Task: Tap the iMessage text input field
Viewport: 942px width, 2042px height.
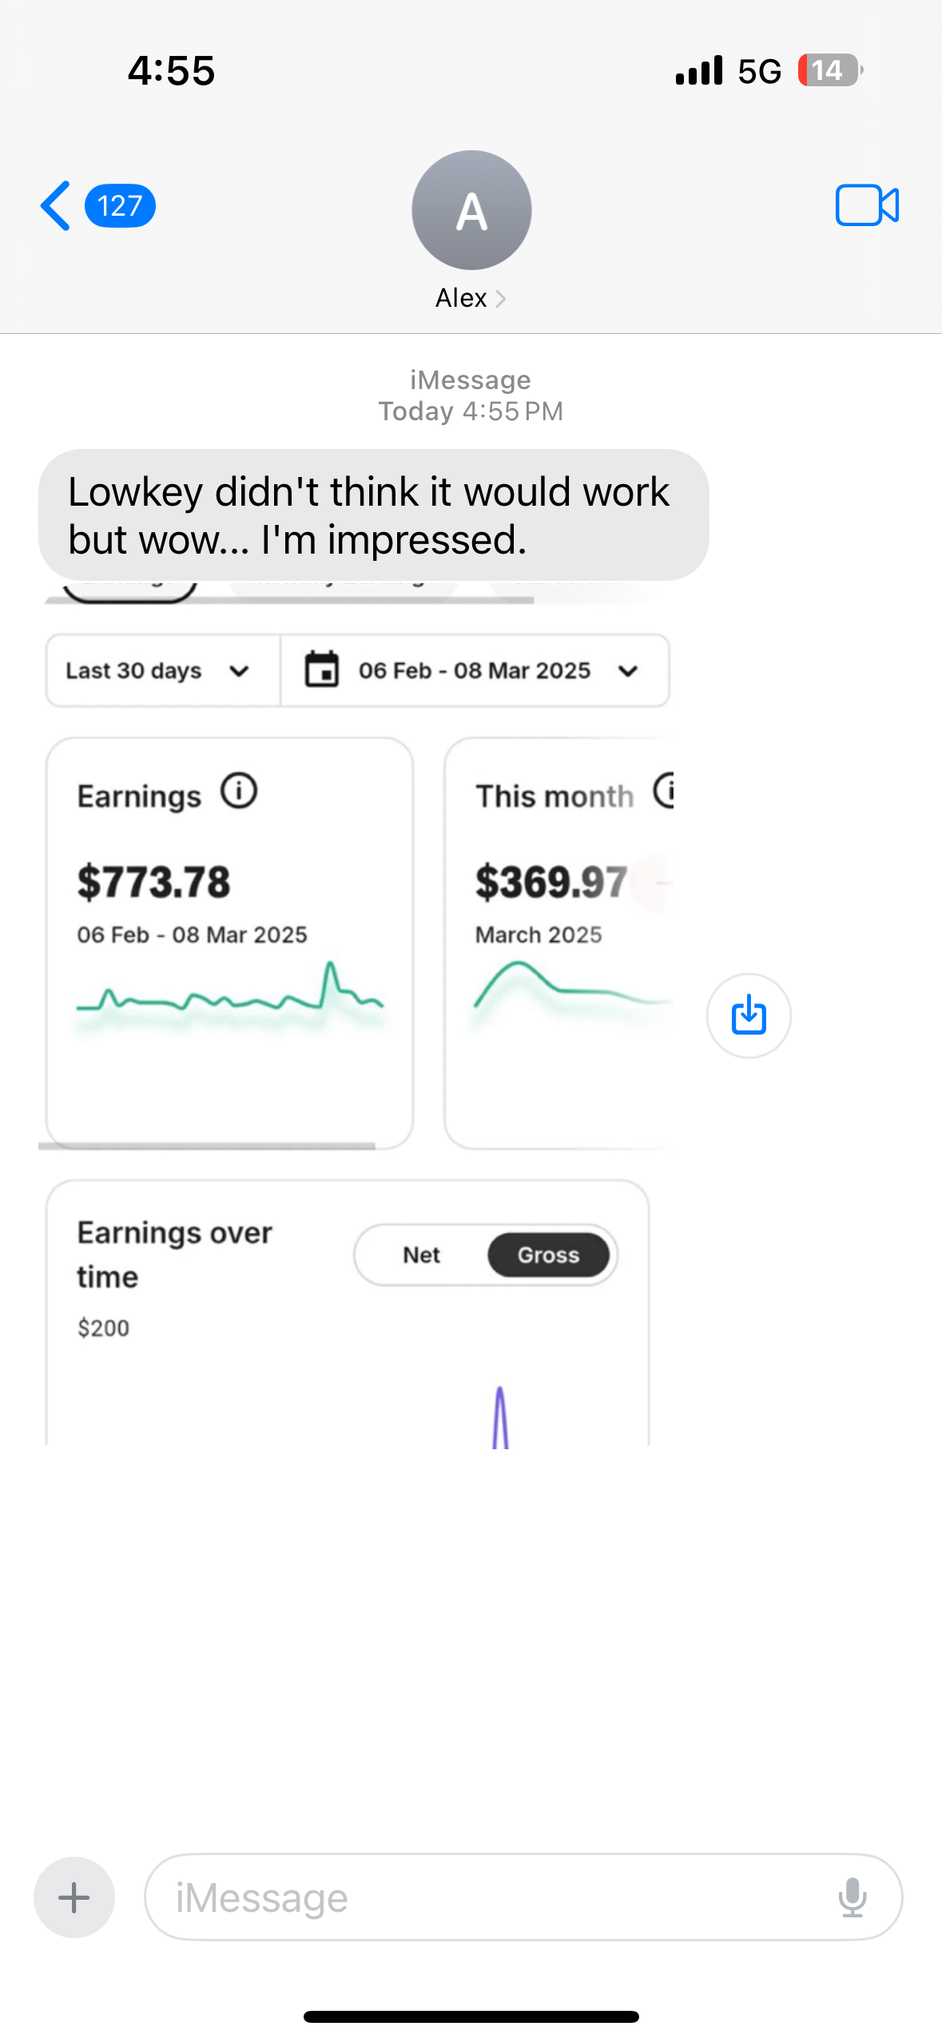Action: 495,1897
